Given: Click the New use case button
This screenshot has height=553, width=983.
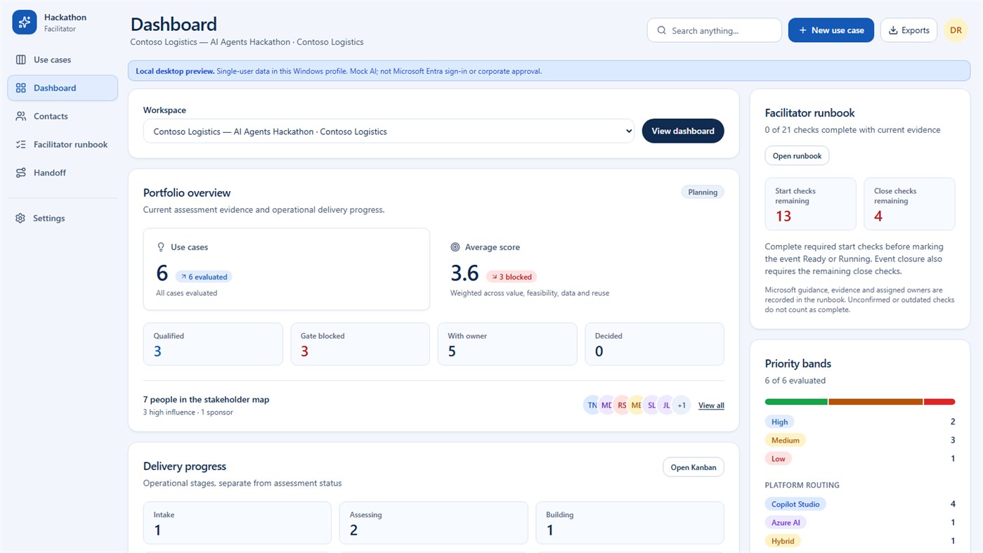Looking at the screenshot, I should (x=831, y=30).
